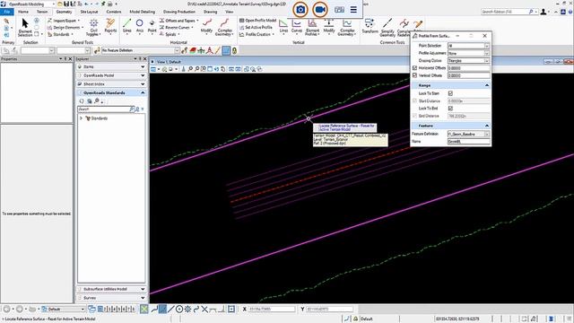This screenshot has height=323, width=574.
Task: Click the AccuSnap intersection snap icon
Action: 204,309
